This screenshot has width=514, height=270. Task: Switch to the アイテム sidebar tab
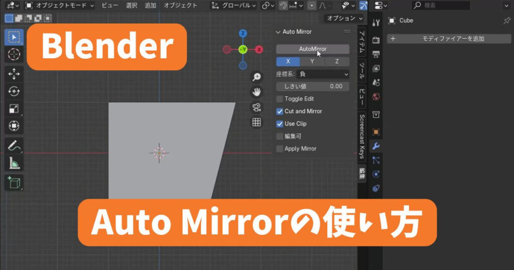pyautogui.click(x=361, y=41)
